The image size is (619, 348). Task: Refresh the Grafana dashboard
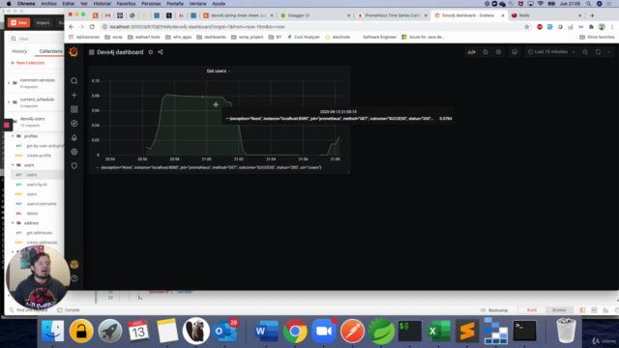[x=598, y=52]
